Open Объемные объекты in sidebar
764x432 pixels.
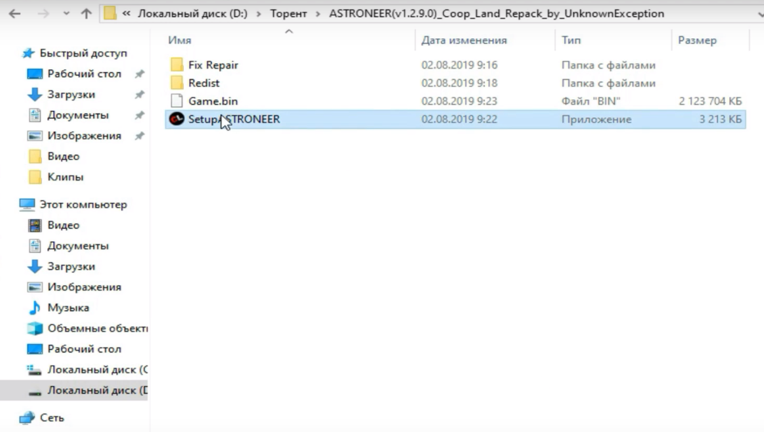coord(97,328)
